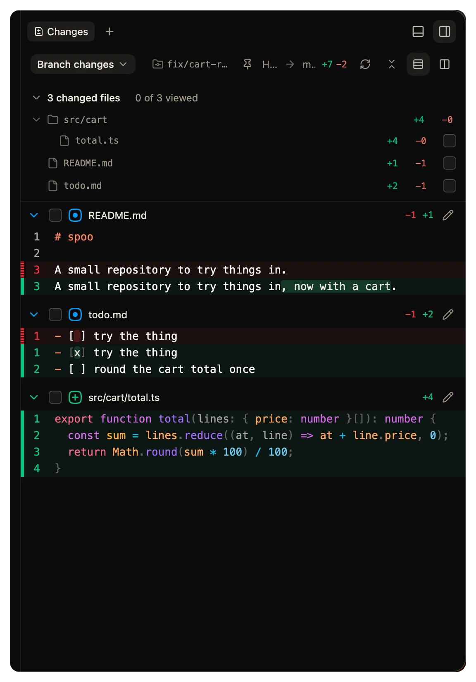Switch to split diff view
Viewport: 476px width, 682px height.
click(x=445, y=64)
